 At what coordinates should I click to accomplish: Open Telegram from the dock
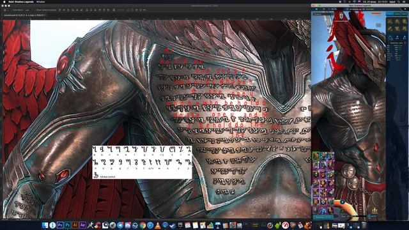pyautogui.click(x=120, y=225)
